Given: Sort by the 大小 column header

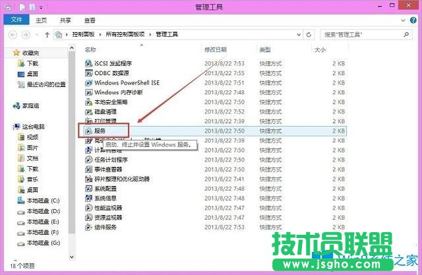Looking at the screenshot, I should (x=320, y=49).
